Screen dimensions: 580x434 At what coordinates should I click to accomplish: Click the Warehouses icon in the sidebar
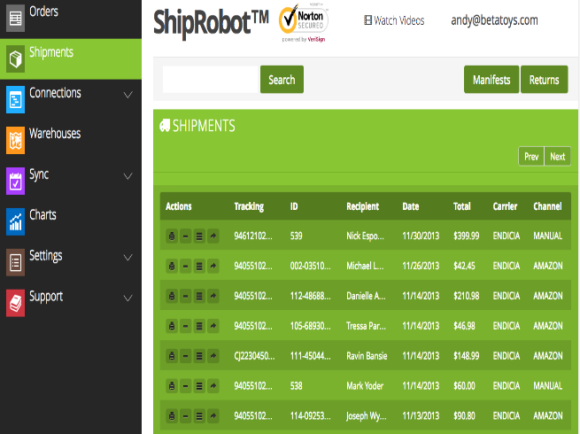coord(15,139)
